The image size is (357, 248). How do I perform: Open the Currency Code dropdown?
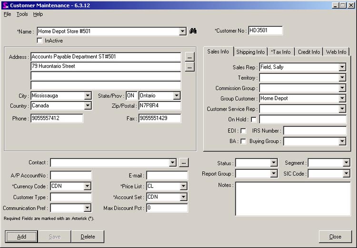[x=87, y=186]
